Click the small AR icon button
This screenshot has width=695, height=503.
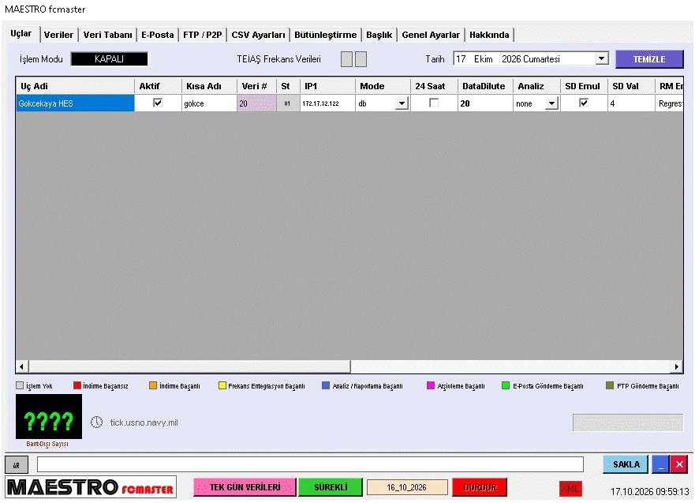click(17, 465)
